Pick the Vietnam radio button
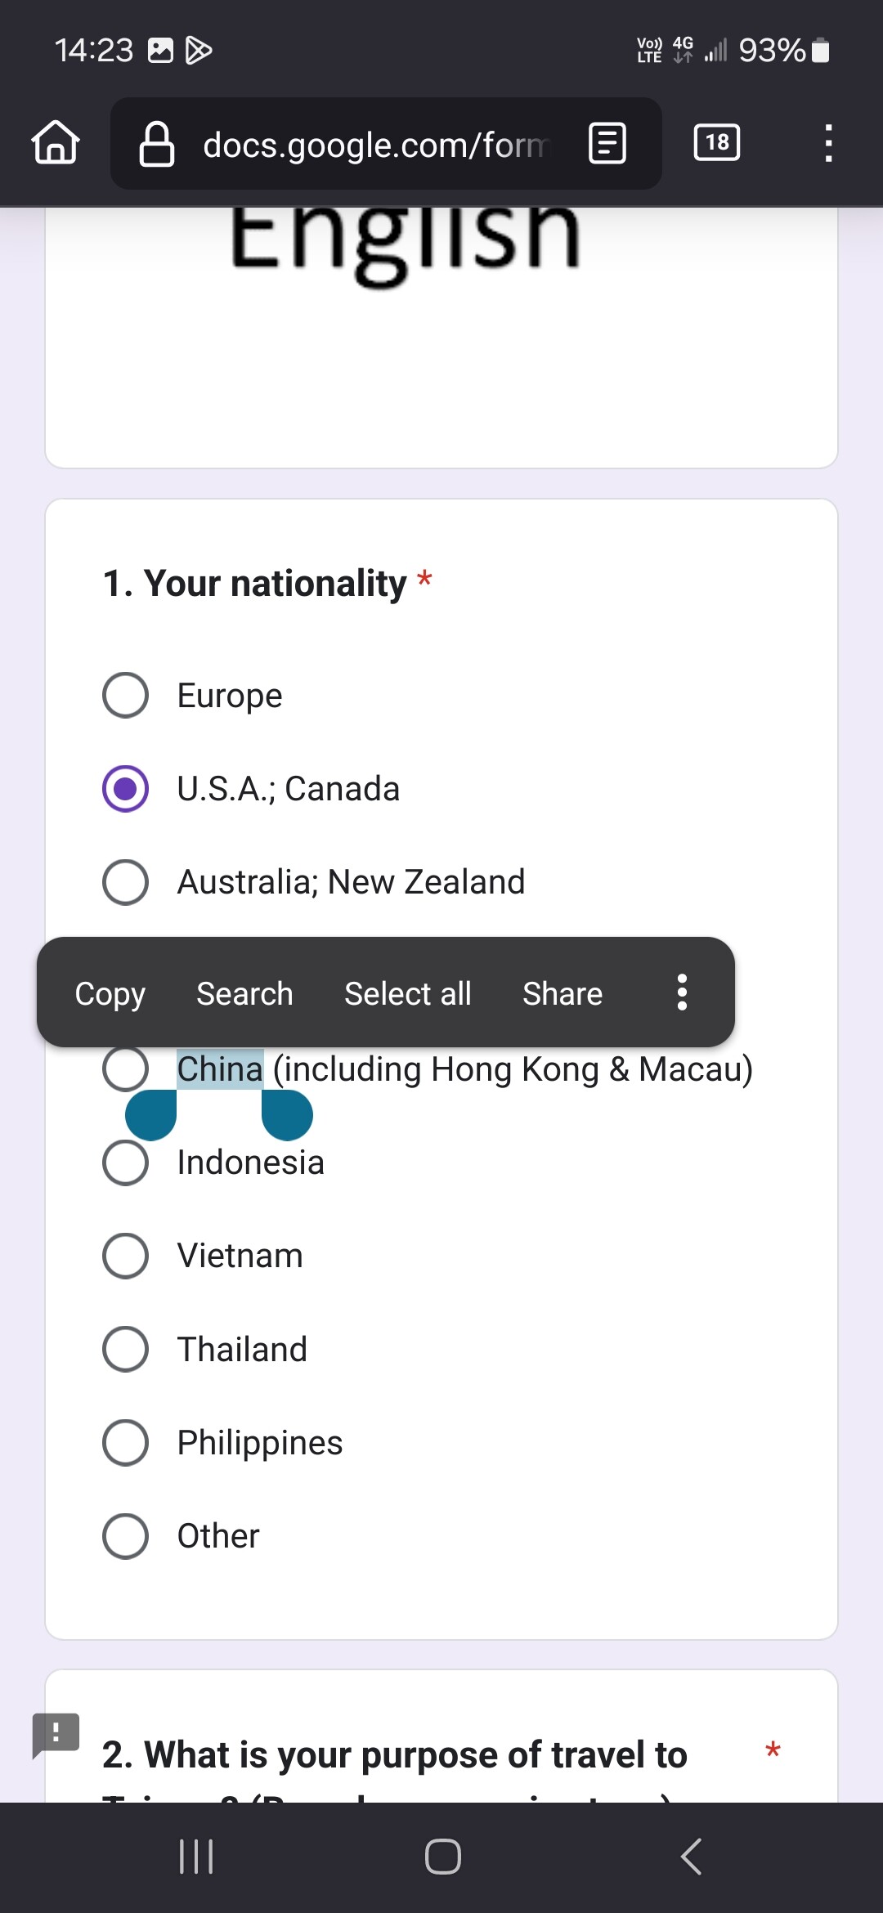The width and height of the screenshot is (883, 1913). click(x=126, y=1256)
